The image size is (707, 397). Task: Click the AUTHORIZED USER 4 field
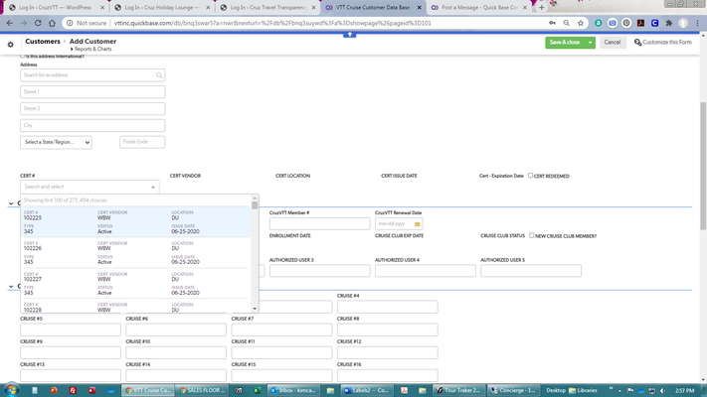[426, 271]
